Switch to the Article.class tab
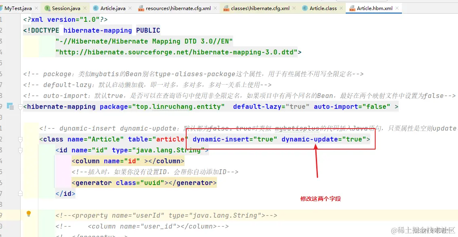This screenshot has width=458, height=237. point(323,8)
